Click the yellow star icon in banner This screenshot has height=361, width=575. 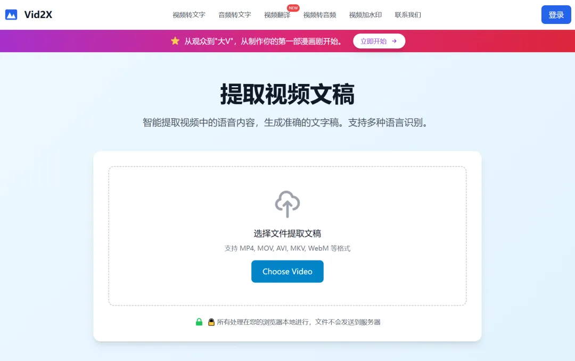click(x=175, y=40)
